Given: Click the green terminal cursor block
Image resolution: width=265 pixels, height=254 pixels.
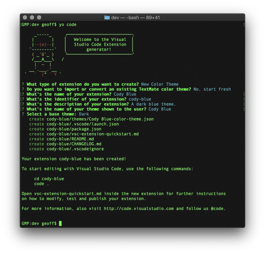Looking at the screenshot, I should tap(60, 224).
